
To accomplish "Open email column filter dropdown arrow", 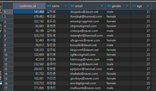I will [102, 6].
